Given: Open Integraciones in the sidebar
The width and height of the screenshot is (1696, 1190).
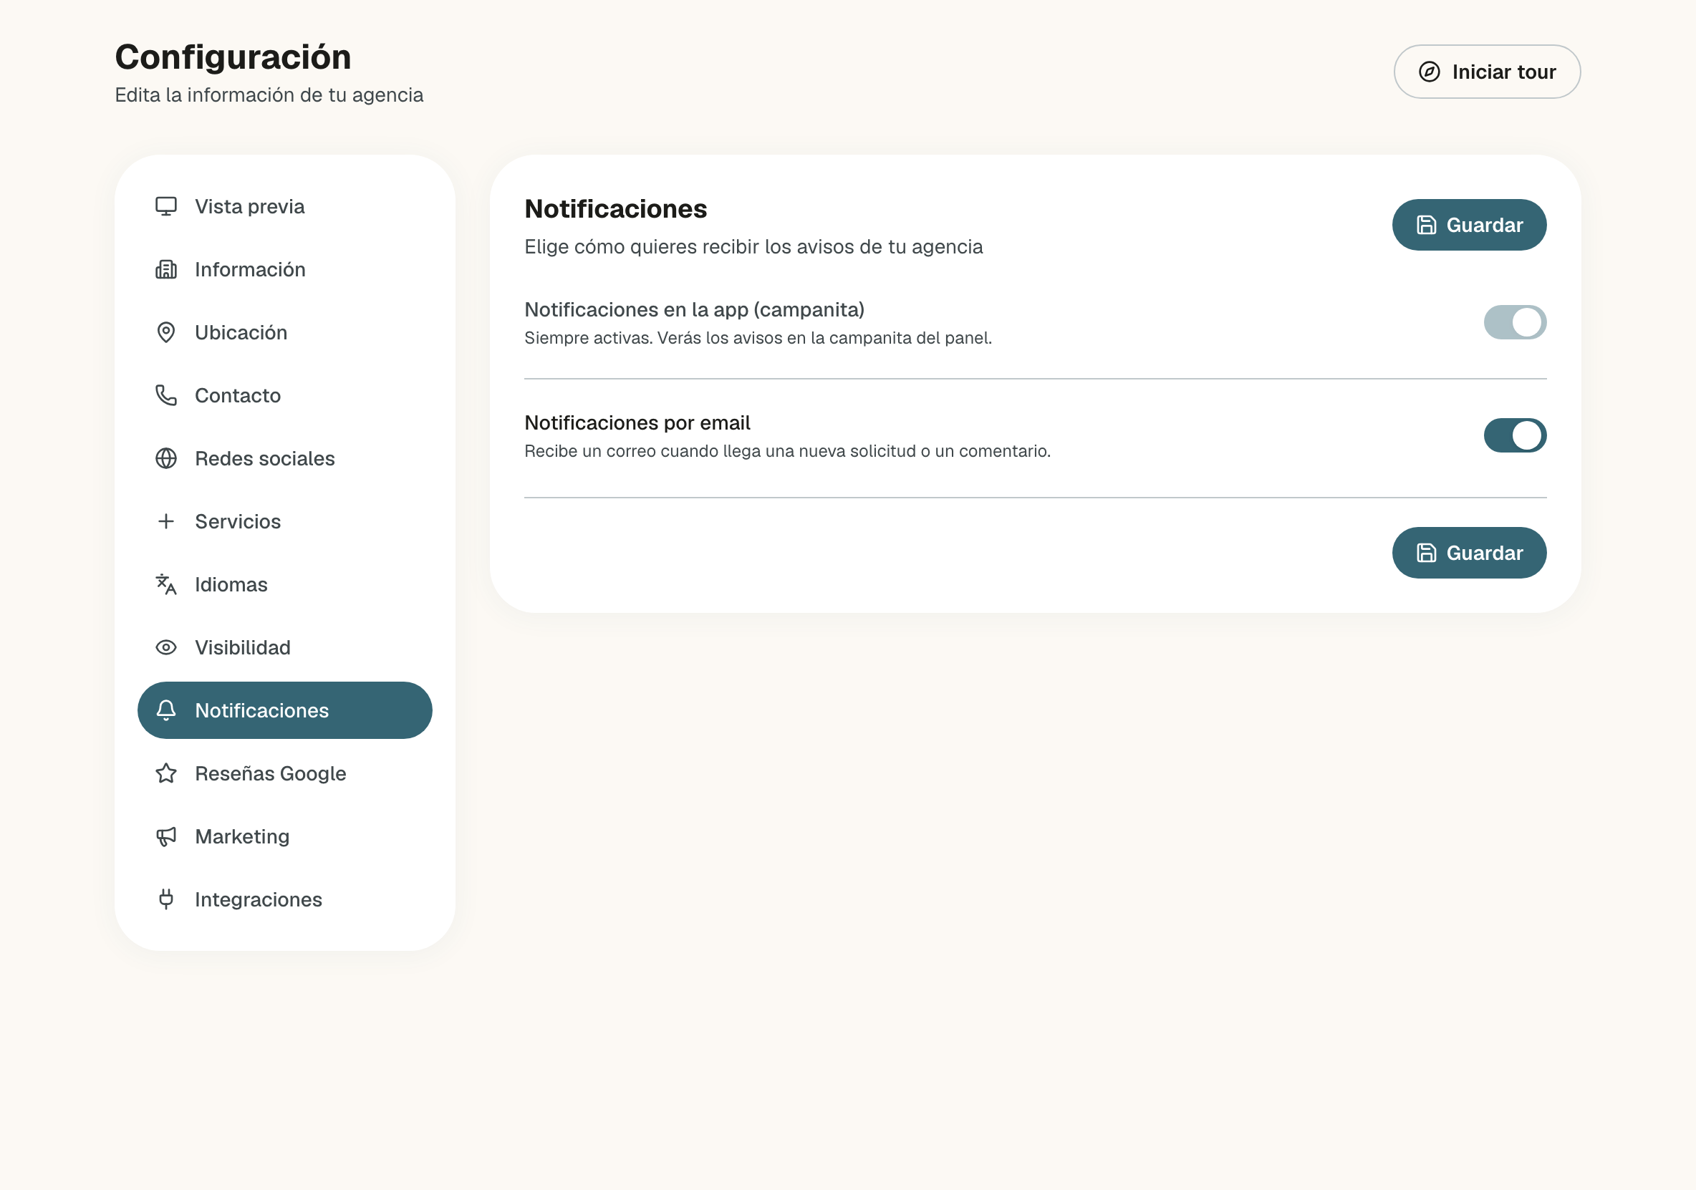Looking at the screenshot, I should [284, 899].
